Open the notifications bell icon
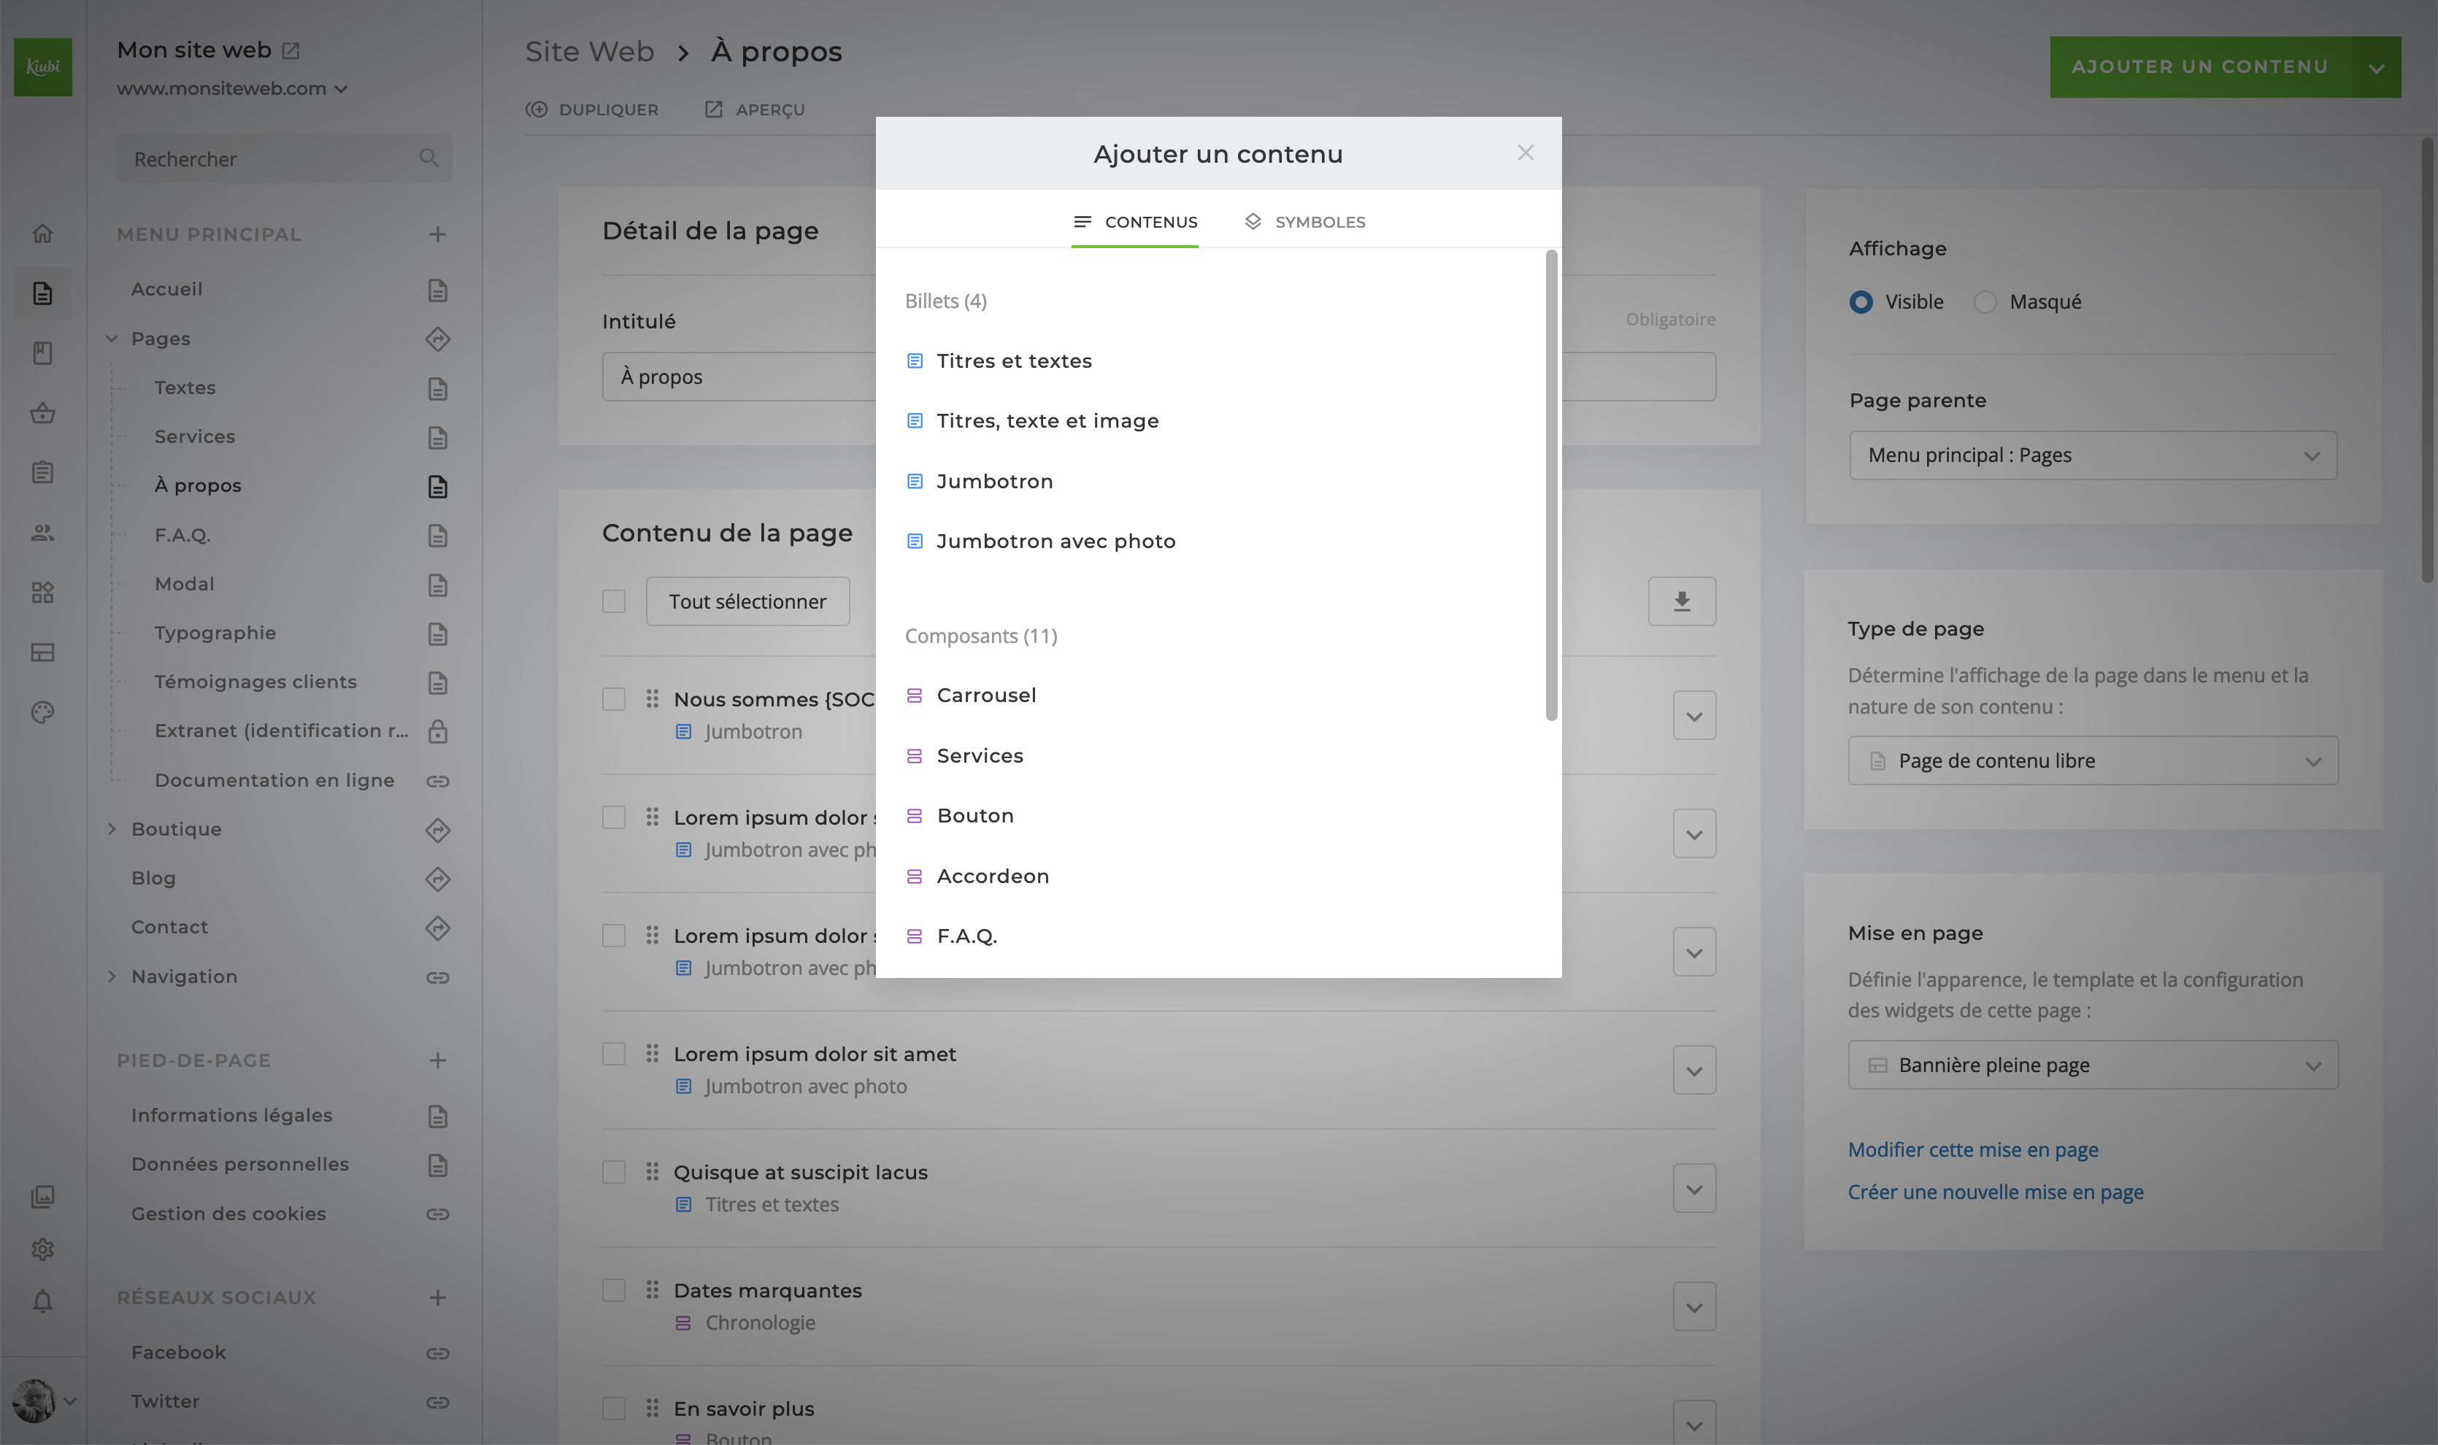The height and width of the screenshot is (1445, 2438). coord(42,1302)
